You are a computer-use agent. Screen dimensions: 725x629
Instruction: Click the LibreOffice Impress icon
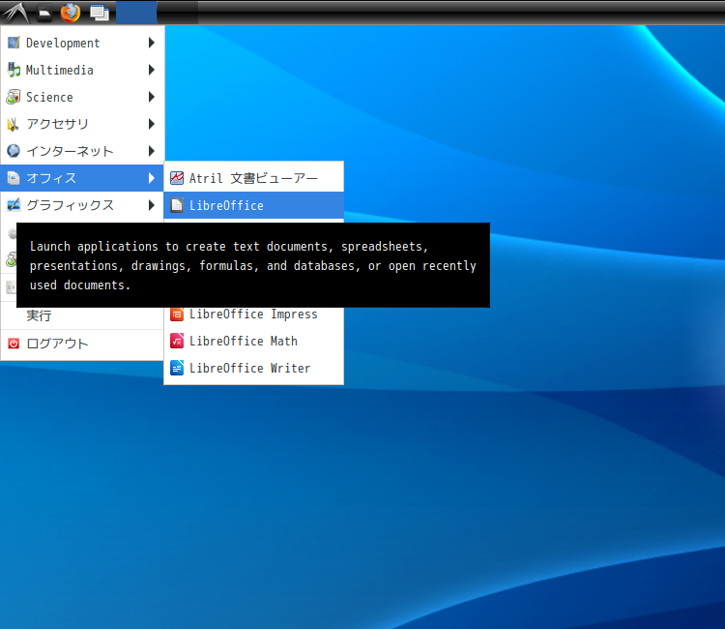click(x=177, y=314)
